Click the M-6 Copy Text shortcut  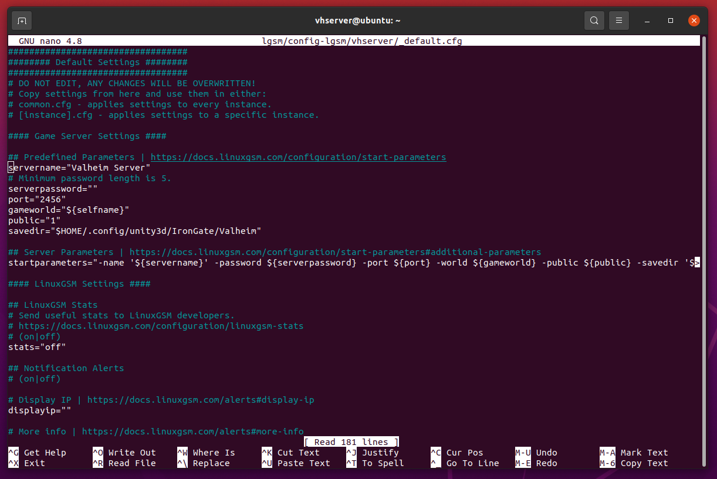[634, 463]
